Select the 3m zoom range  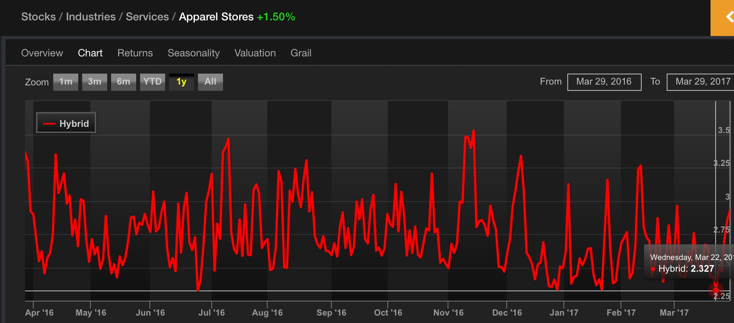point(95,82)
